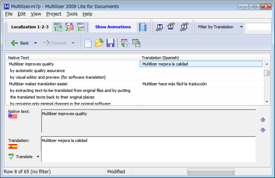Open the Filter by Translation dropdown
Image resolution: width=275 pixels, height=178 pixels.
click(242, 27)
